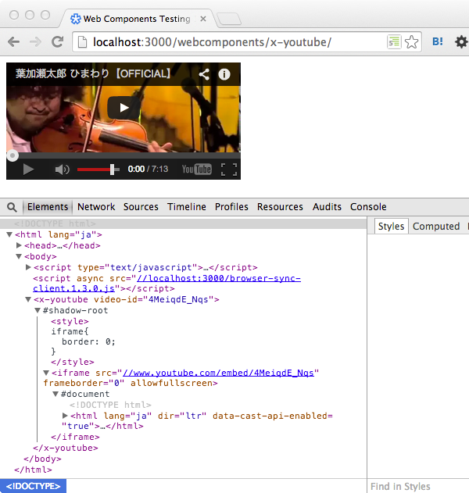Select the closing </style> tag line

click(x=73, y=362)
